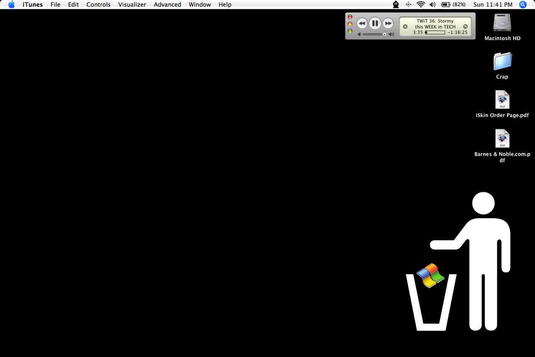Skip ahead with the fast-forward button
535x357 pixels.
coord(388,23)
